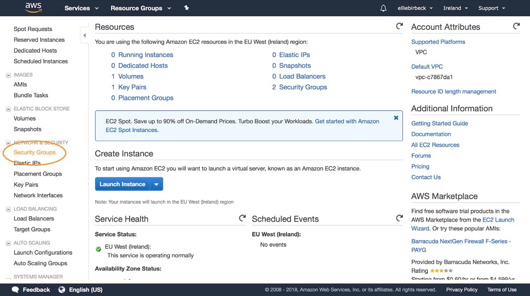Screen dimensions: 530x296
Task: Open the Privacy Policy footer link
Action: 462,289
